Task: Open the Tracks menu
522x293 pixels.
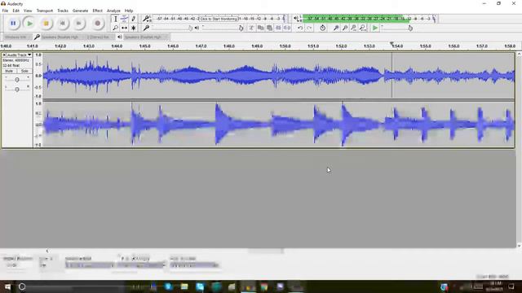Action: pos(63,11)
